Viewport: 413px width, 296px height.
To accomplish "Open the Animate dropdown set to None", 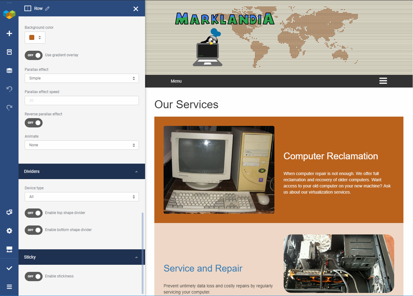I will pos(81,145).
